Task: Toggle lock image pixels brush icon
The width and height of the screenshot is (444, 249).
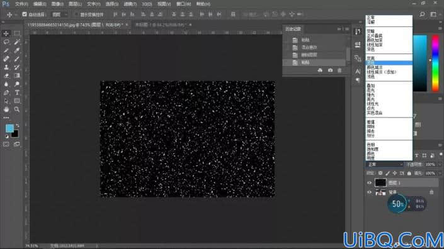Action: [x=387, y=173]
